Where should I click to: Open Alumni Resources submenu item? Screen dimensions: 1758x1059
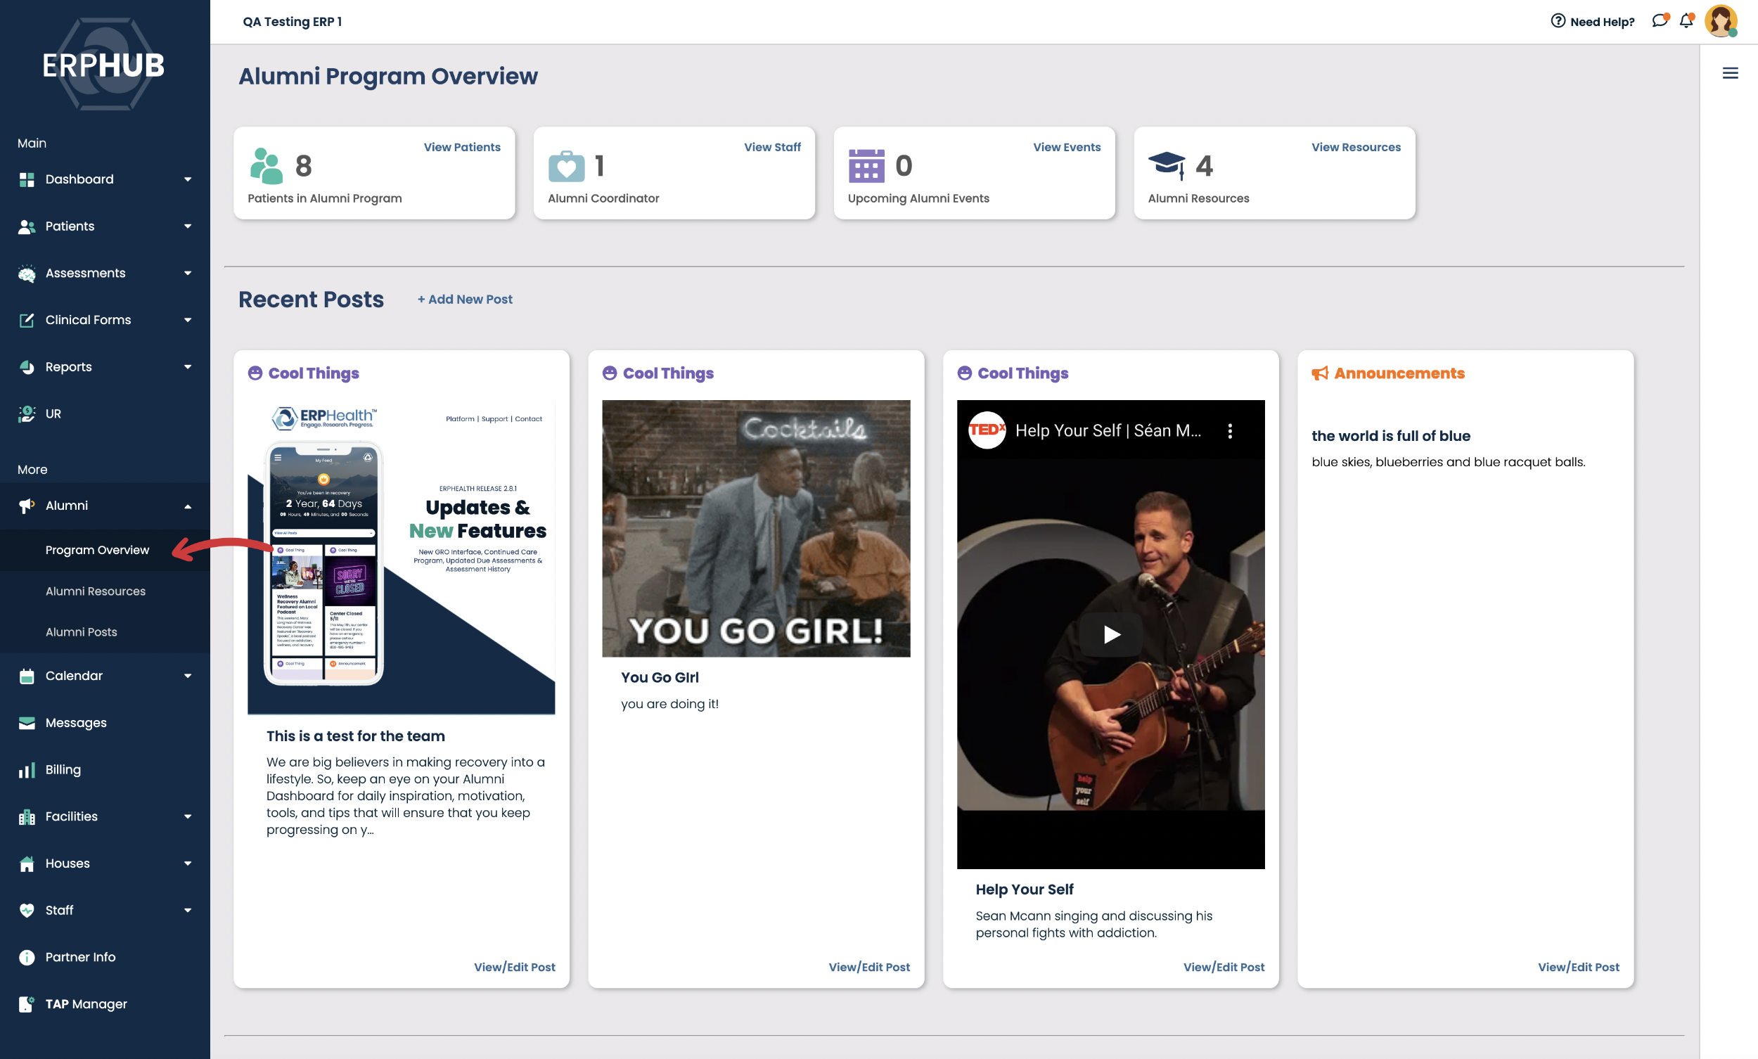point(95,591)
